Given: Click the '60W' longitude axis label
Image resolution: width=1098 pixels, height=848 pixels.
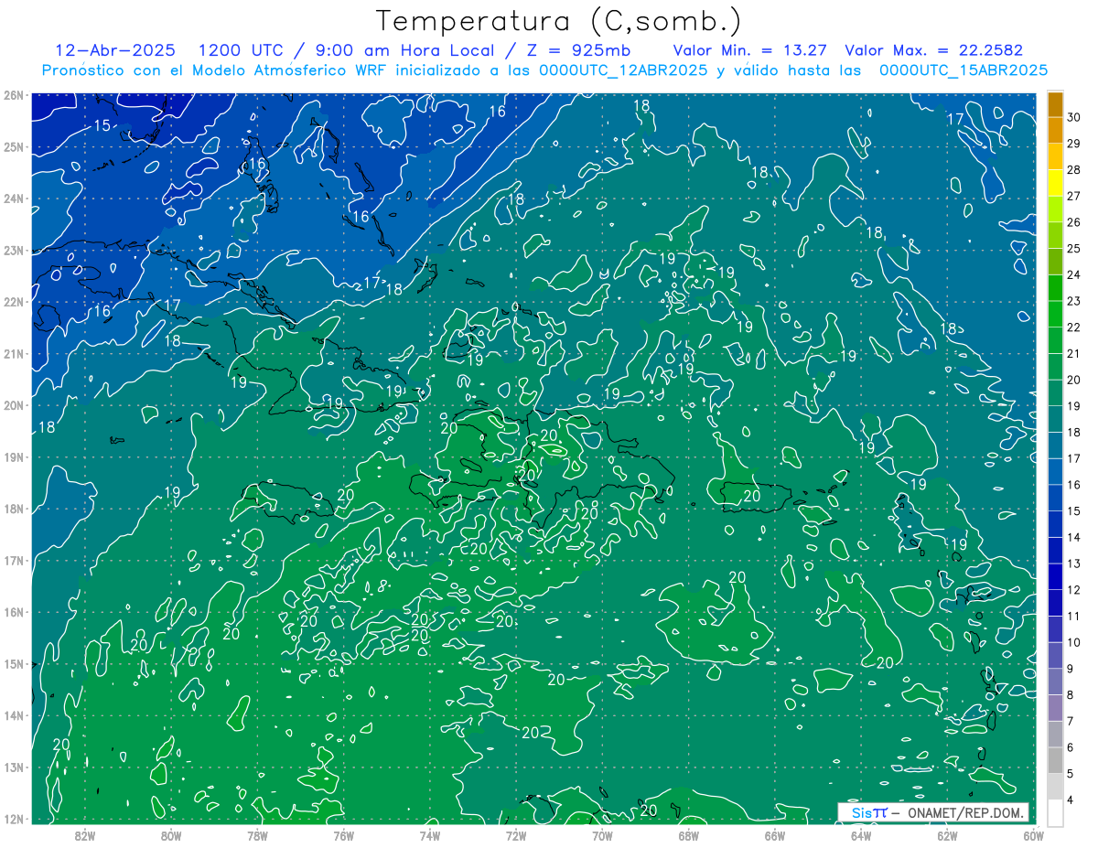Looking at the screenshot, I should coord(1033,835).
